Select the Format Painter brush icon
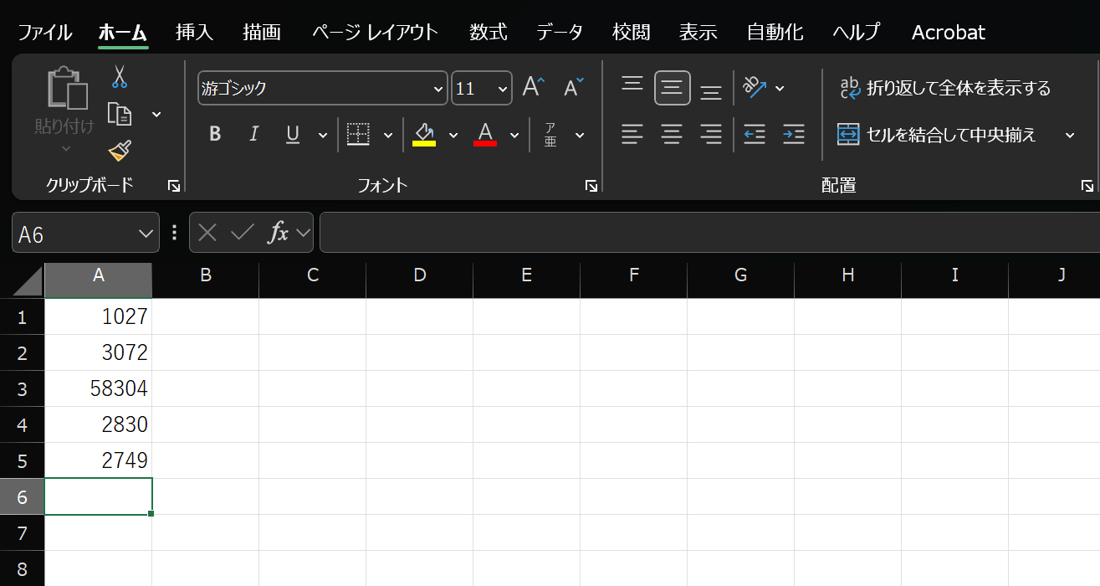Viewport: 1100px width, 586px height. 120,150
